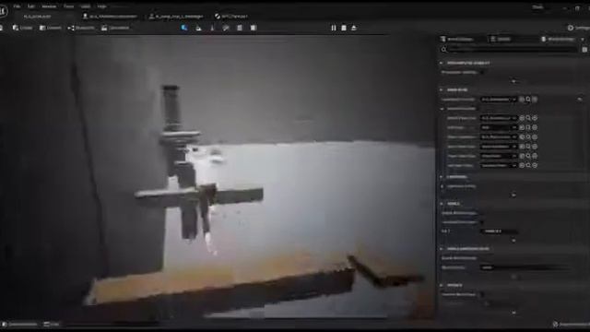The width and height of the screenshot is (590, 332).
Task: Open the Cinematics toolbar dropdown
Action: click(x=115, y=28)
